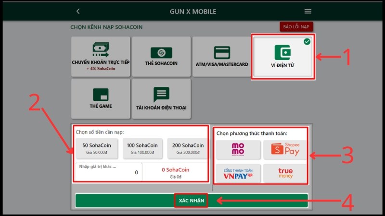
Task: Select Chuyển khoản trực tiếp channel
Action: coord(101,57)
